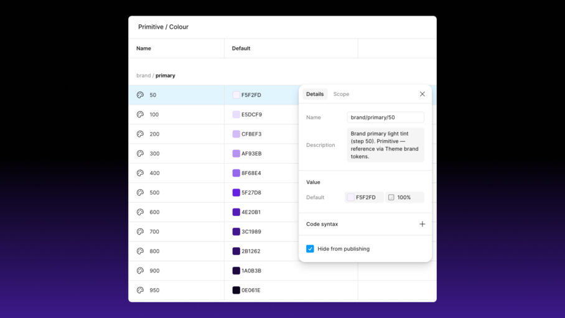Click the palette icon in row 900
The width and height of the screenshot is (565, 318).
[x=140, y=271]
